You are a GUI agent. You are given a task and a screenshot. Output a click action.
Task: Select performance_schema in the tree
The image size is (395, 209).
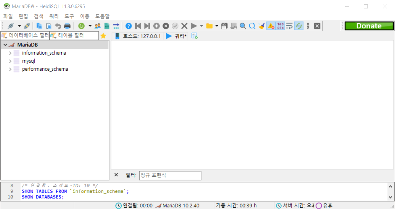pyautogui.click(x=45, y=69)
